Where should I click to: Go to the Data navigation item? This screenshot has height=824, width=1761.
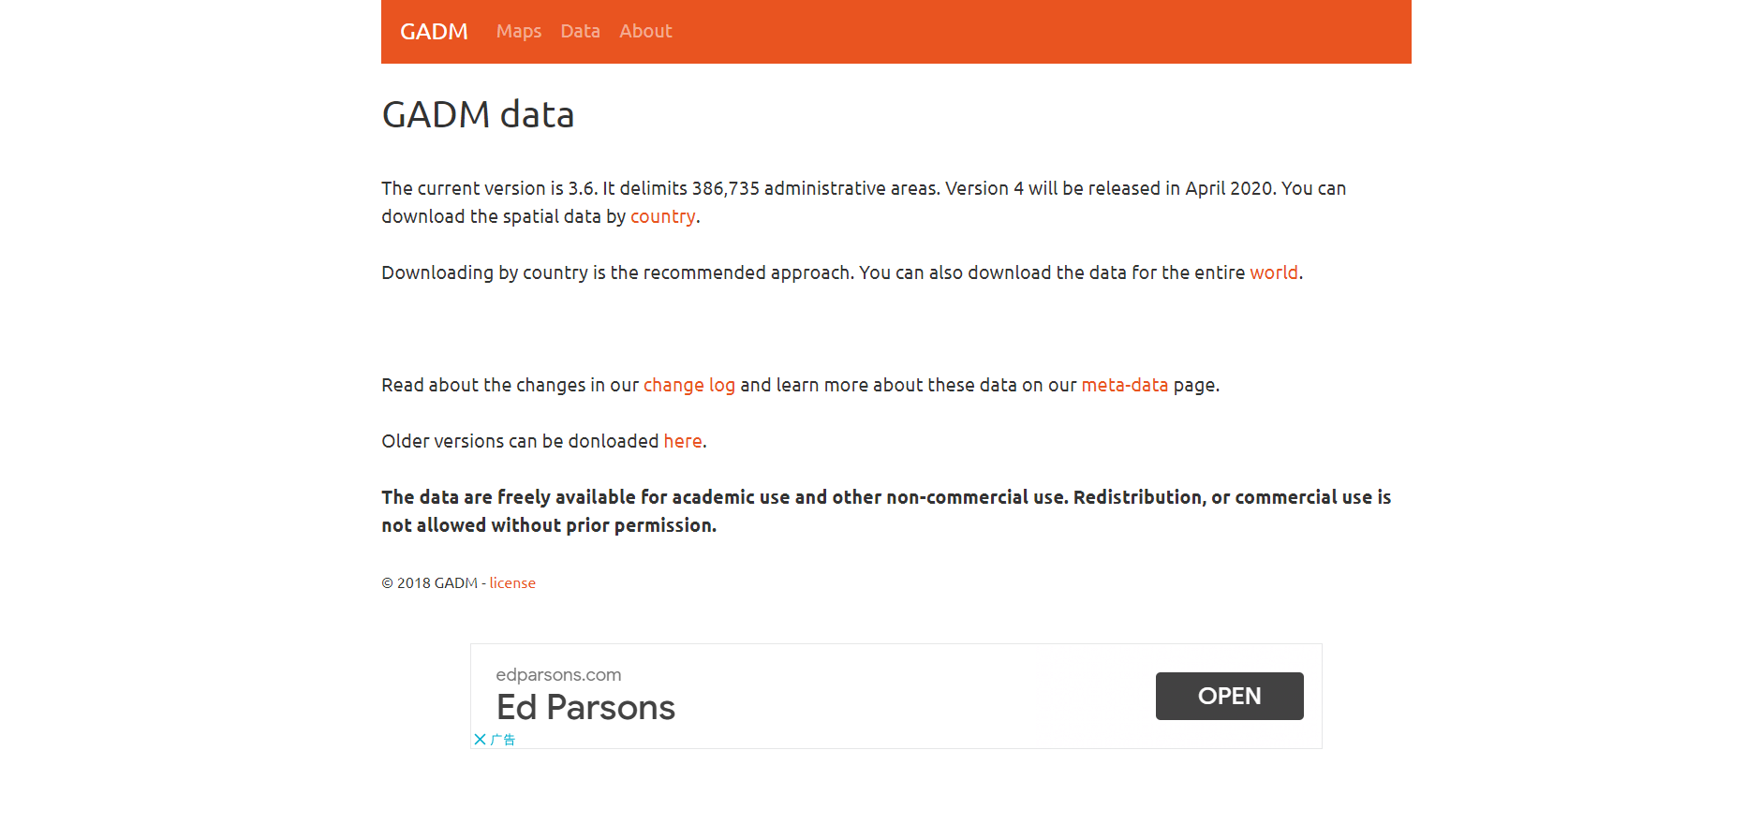pos(580,32)
